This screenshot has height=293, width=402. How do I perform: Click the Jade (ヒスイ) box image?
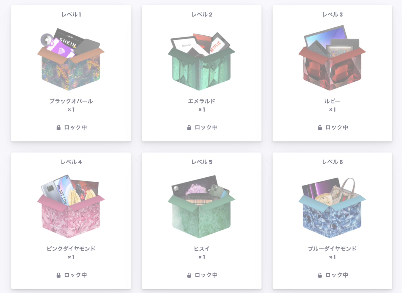click(x=202, y=207)
